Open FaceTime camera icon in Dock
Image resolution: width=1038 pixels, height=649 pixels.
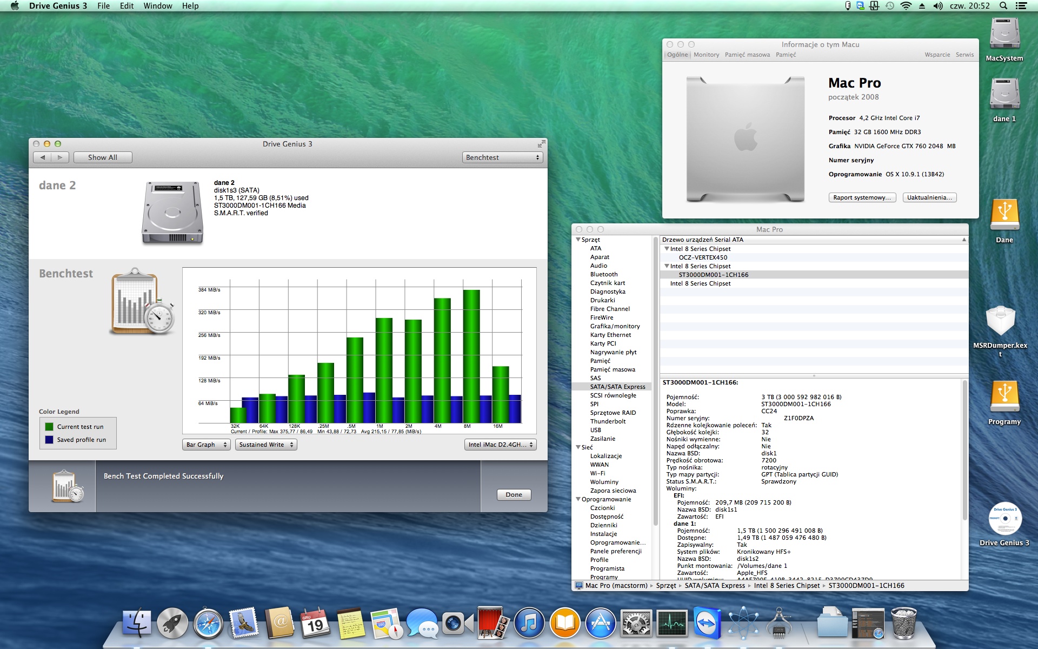[457, 624]
